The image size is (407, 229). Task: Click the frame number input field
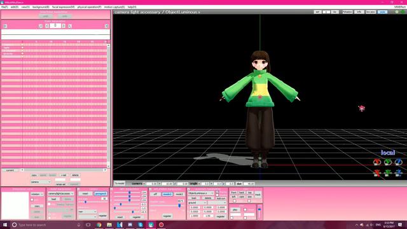pyautogui.click(x=55, y=25)
